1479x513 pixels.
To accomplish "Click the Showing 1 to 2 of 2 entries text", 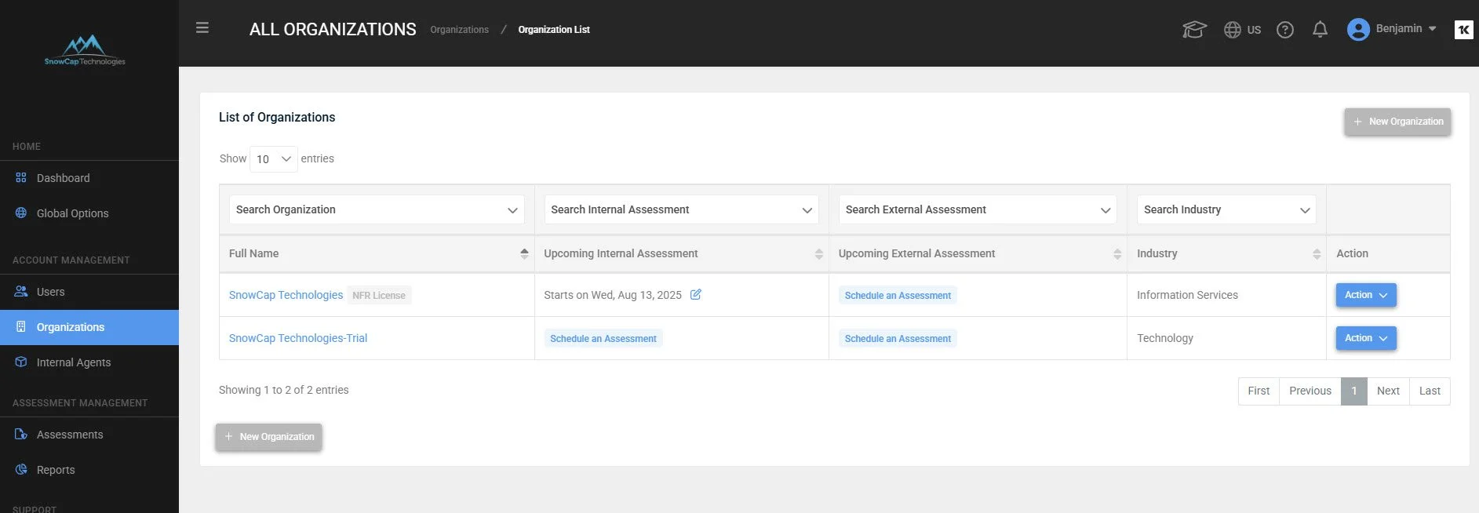I will click(284, 390).
